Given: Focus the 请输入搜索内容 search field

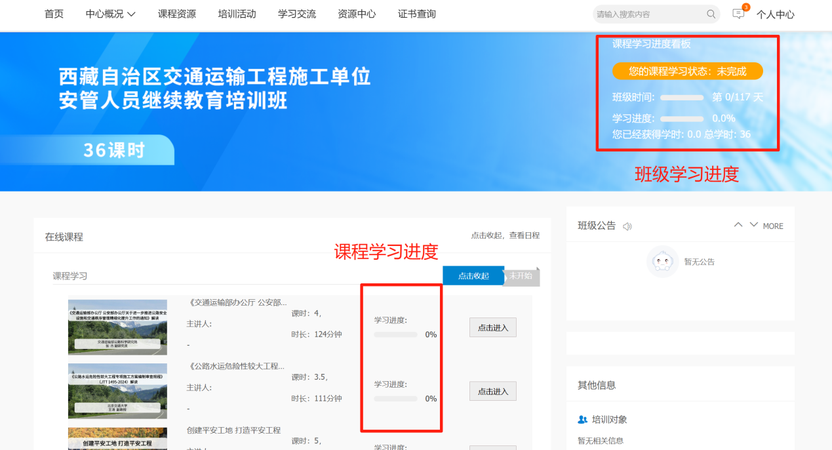Looking at the screenshot, I should [648, 14].
